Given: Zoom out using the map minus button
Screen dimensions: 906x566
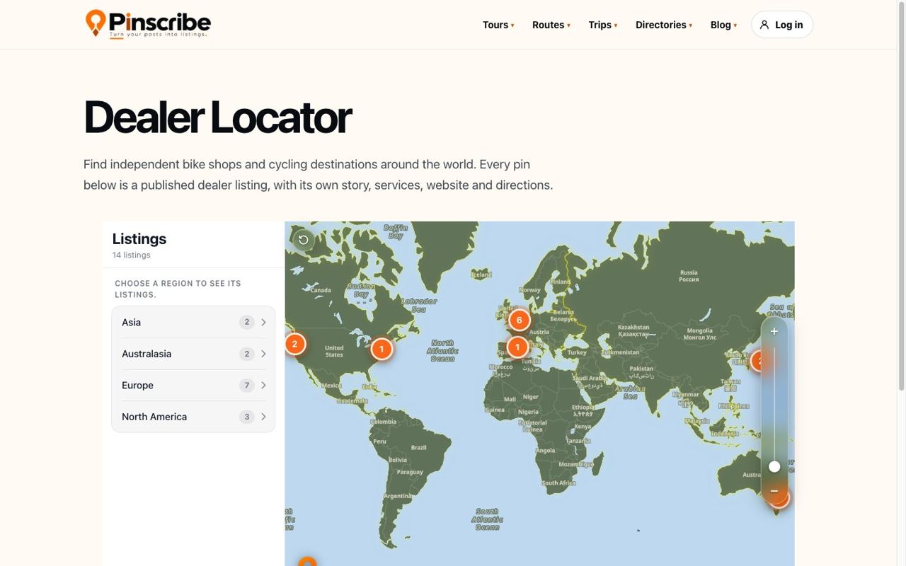Looking at the screenshot, I should (774, 490).
